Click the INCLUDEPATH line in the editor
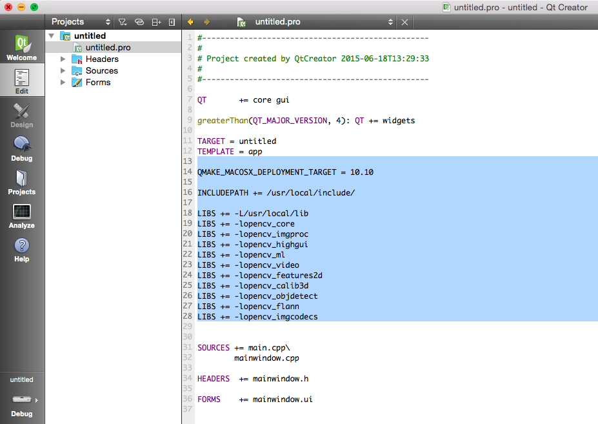598x424 pixels. [276, 193]
